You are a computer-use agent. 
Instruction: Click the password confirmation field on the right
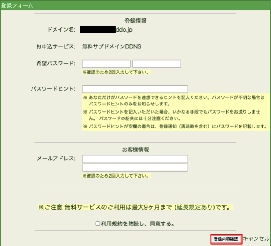point(156,64)
